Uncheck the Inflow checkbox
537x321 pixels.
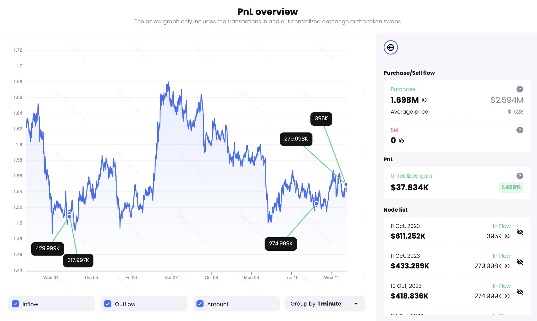[x=15, y=304]
